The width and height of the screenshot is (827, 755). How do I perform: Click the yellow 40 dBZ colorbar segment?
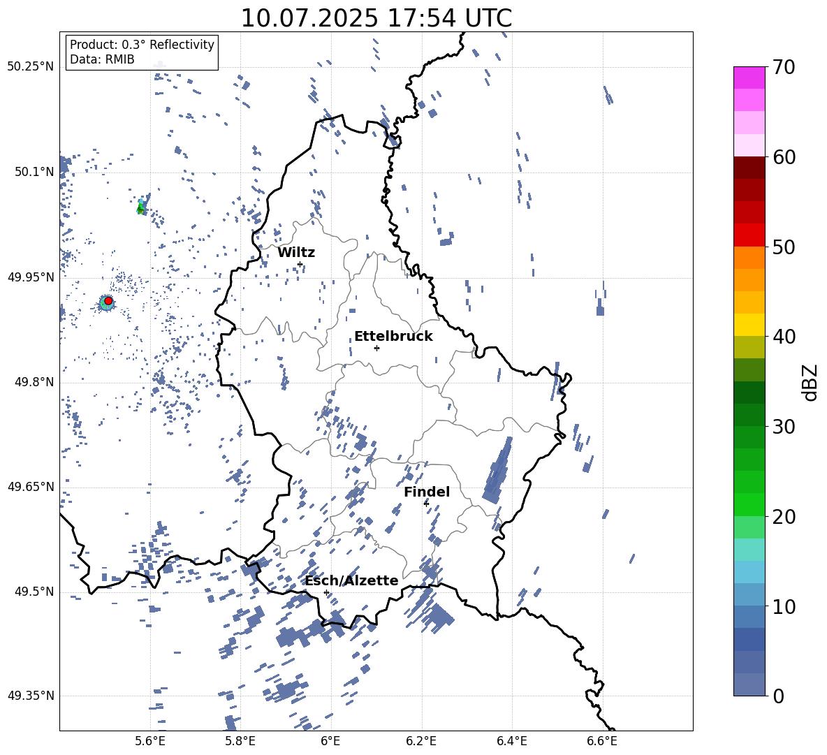(749, 325)
